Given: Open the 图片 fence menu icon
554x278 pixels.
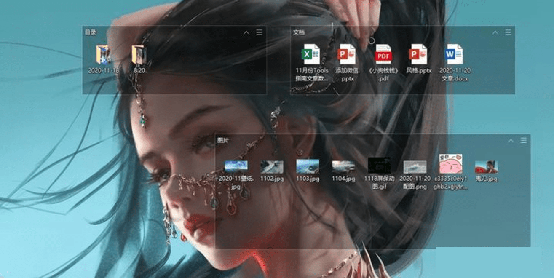Looking at the screenshot, I should pyautogui.click(x=524, y=141).
